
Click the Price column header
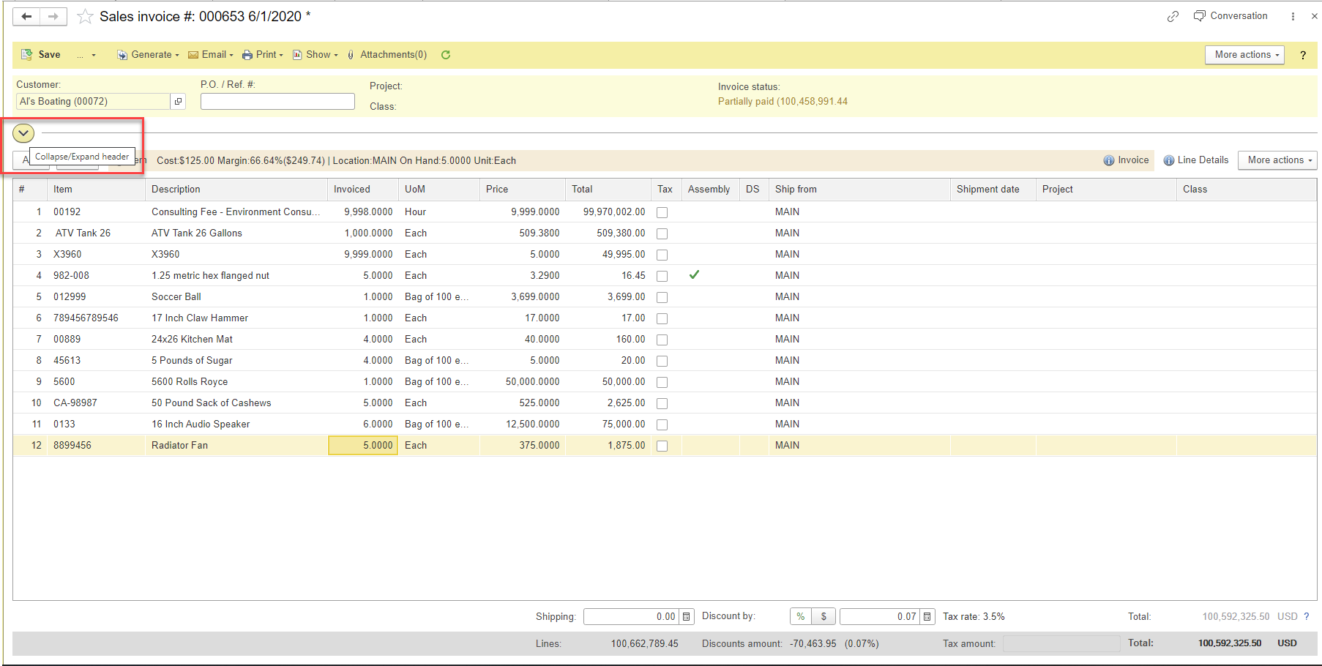pos(523,190)
